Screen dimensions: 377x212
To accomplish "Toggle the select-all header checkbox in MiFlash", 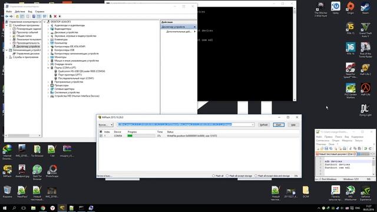I will 101,132.
